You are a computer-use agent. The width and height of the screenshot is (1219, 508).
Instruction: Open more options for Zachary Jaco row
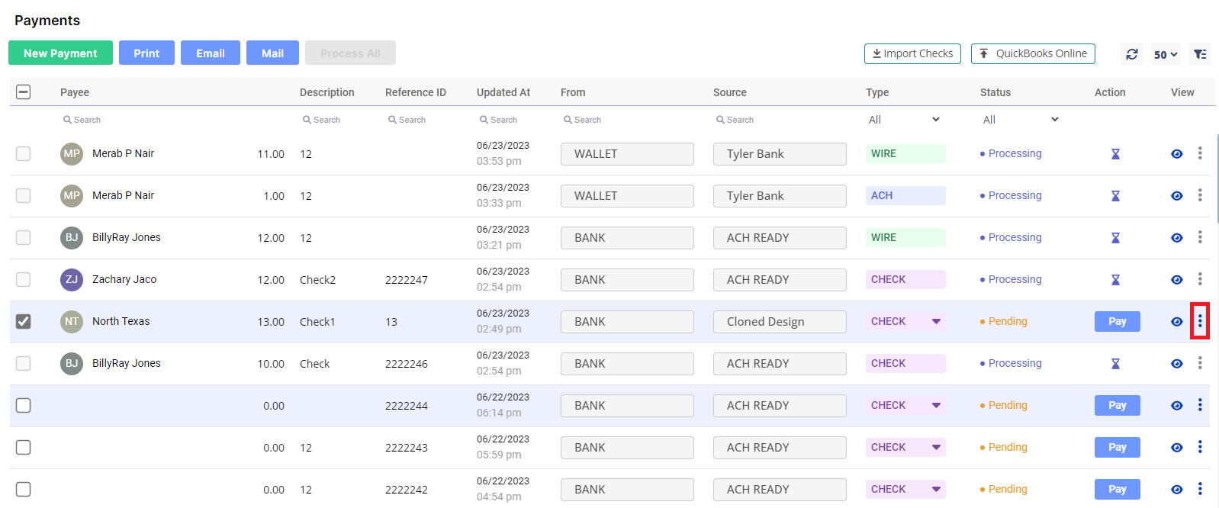pos(1200,279)
